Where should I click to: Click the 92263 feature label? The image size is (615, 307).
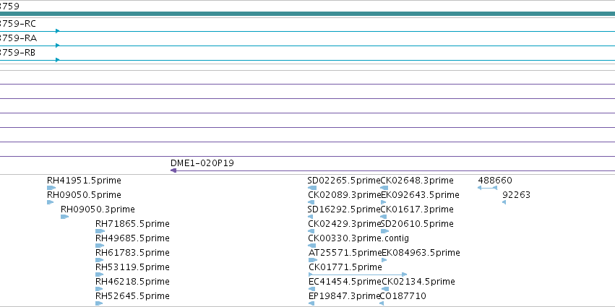click(x=516, y=195)
